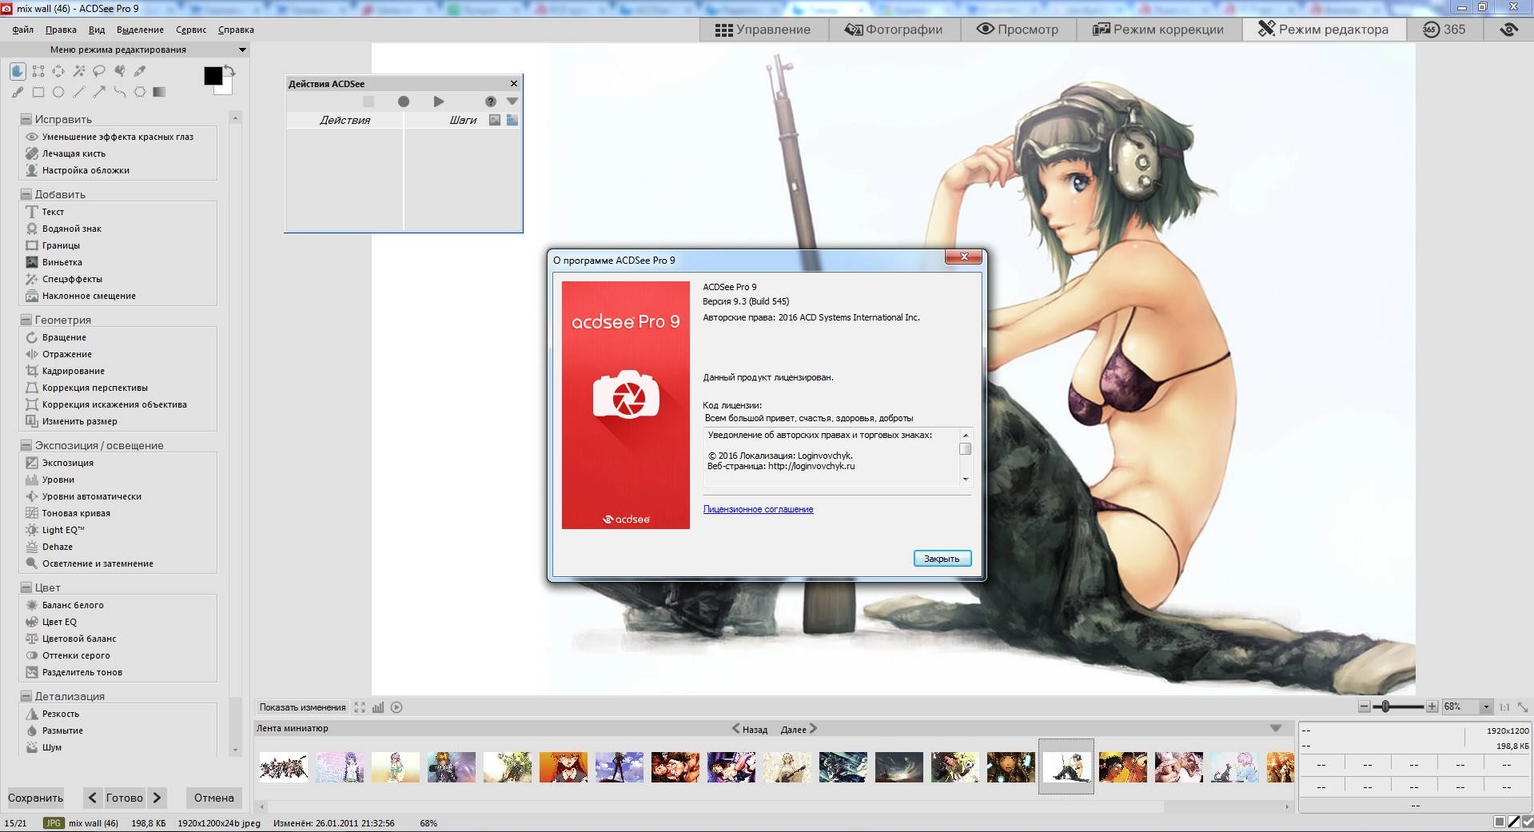Open the Вид menu
Image resolution: width=1534 pixels, height=832 pixels.
tap(97, 30)
